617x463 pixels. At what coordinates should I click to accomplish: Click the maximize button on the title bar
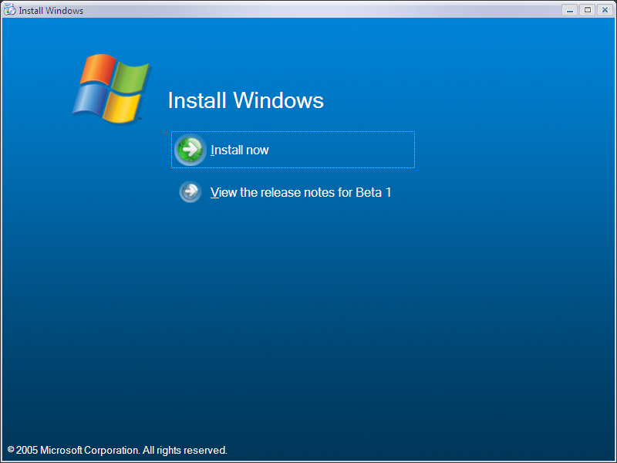[x=588, y=9]
